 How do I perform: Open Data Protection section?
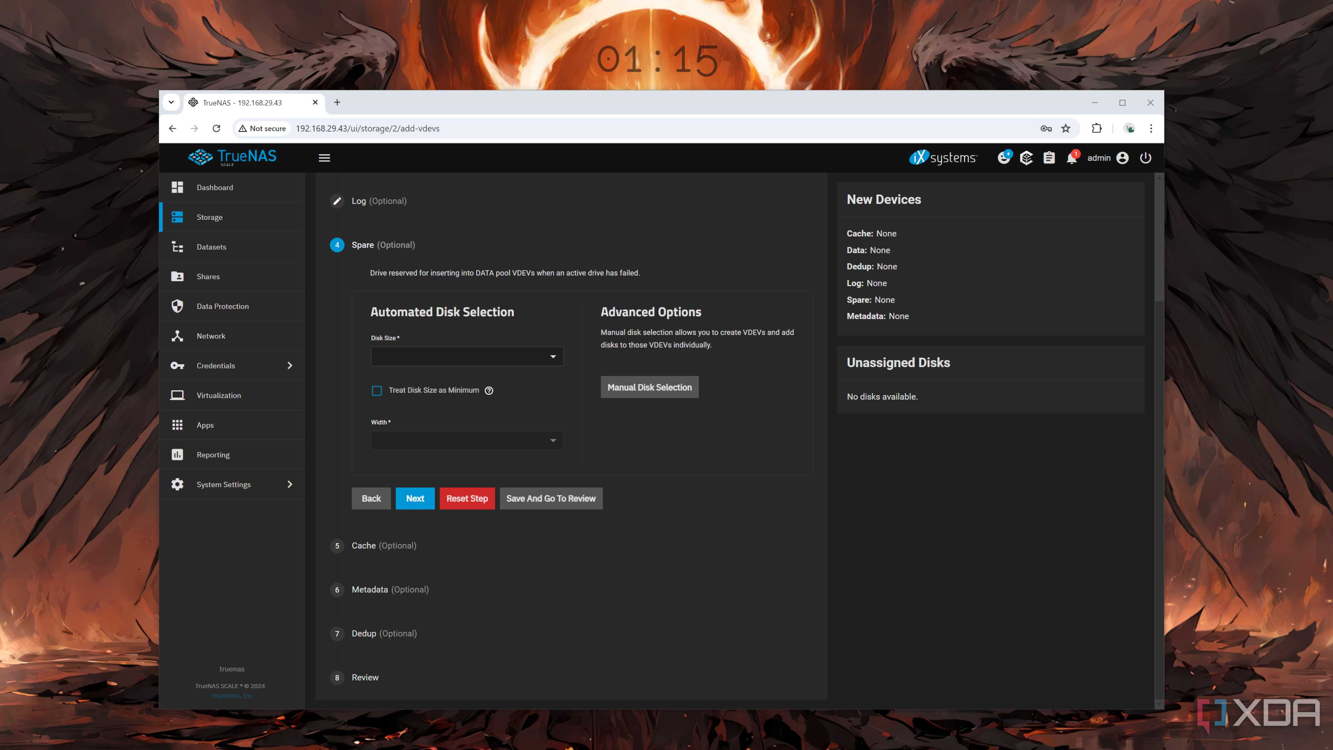click(232, 306)
